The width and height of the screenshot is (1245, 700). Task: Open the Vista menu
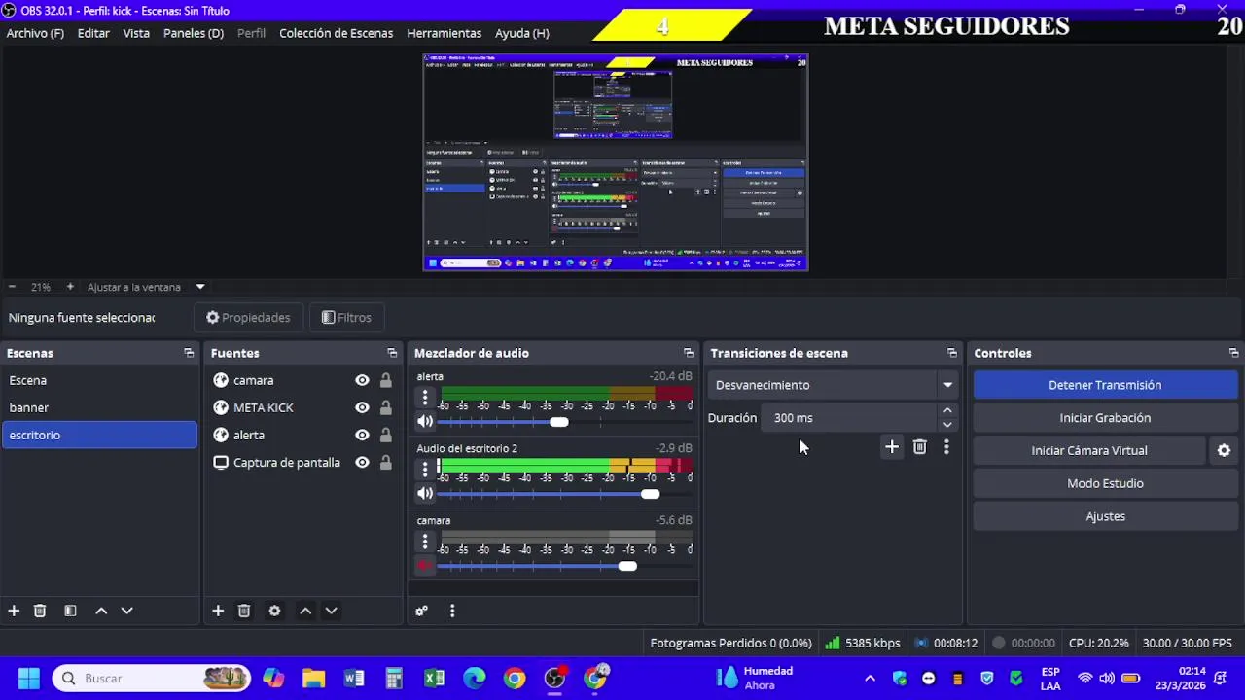(x=136, y=33)
